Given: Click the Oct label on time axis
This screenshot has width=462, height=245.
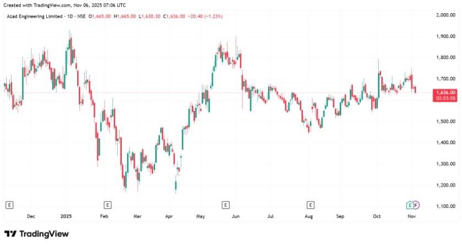Looking at the screenshot, I should pos(377,217).
